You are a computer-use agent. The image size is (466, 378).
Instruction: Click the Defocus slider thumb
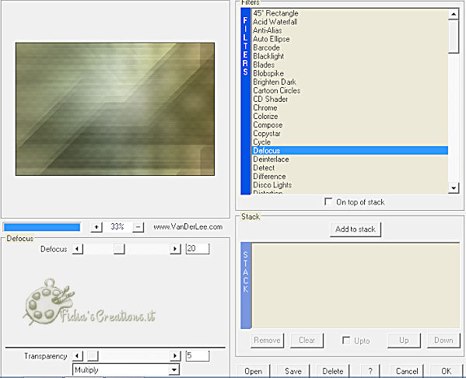119,249
